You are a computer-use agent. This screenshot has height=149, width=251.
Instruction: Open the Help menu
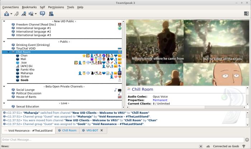[80, 7]
